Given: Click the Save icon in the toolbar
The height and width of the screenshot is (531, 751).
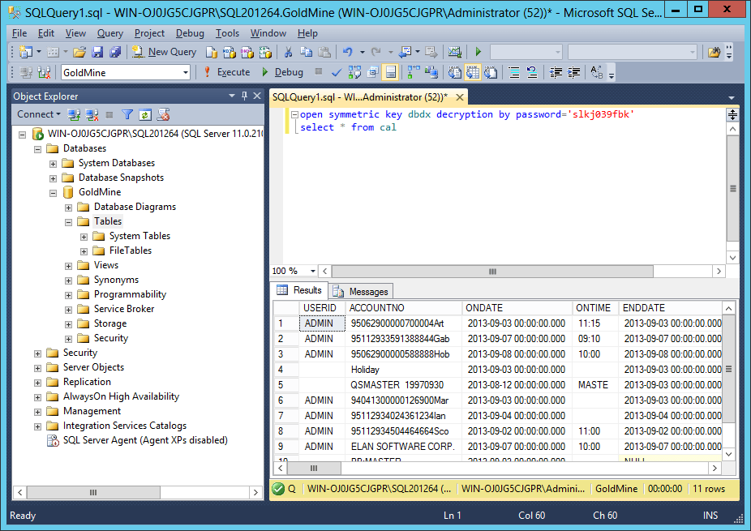Looking at the screenshot, I should [x=97, y=52].
